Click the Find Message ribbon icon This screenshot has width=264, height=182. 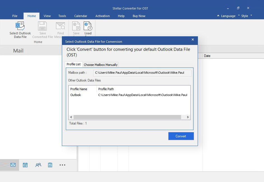[x=60, y=27]
